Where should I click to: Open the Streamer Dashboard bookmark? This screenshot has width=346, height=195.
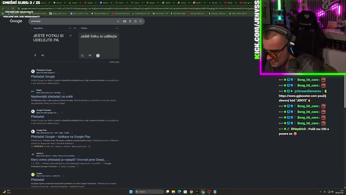click(x=121, y=13)
